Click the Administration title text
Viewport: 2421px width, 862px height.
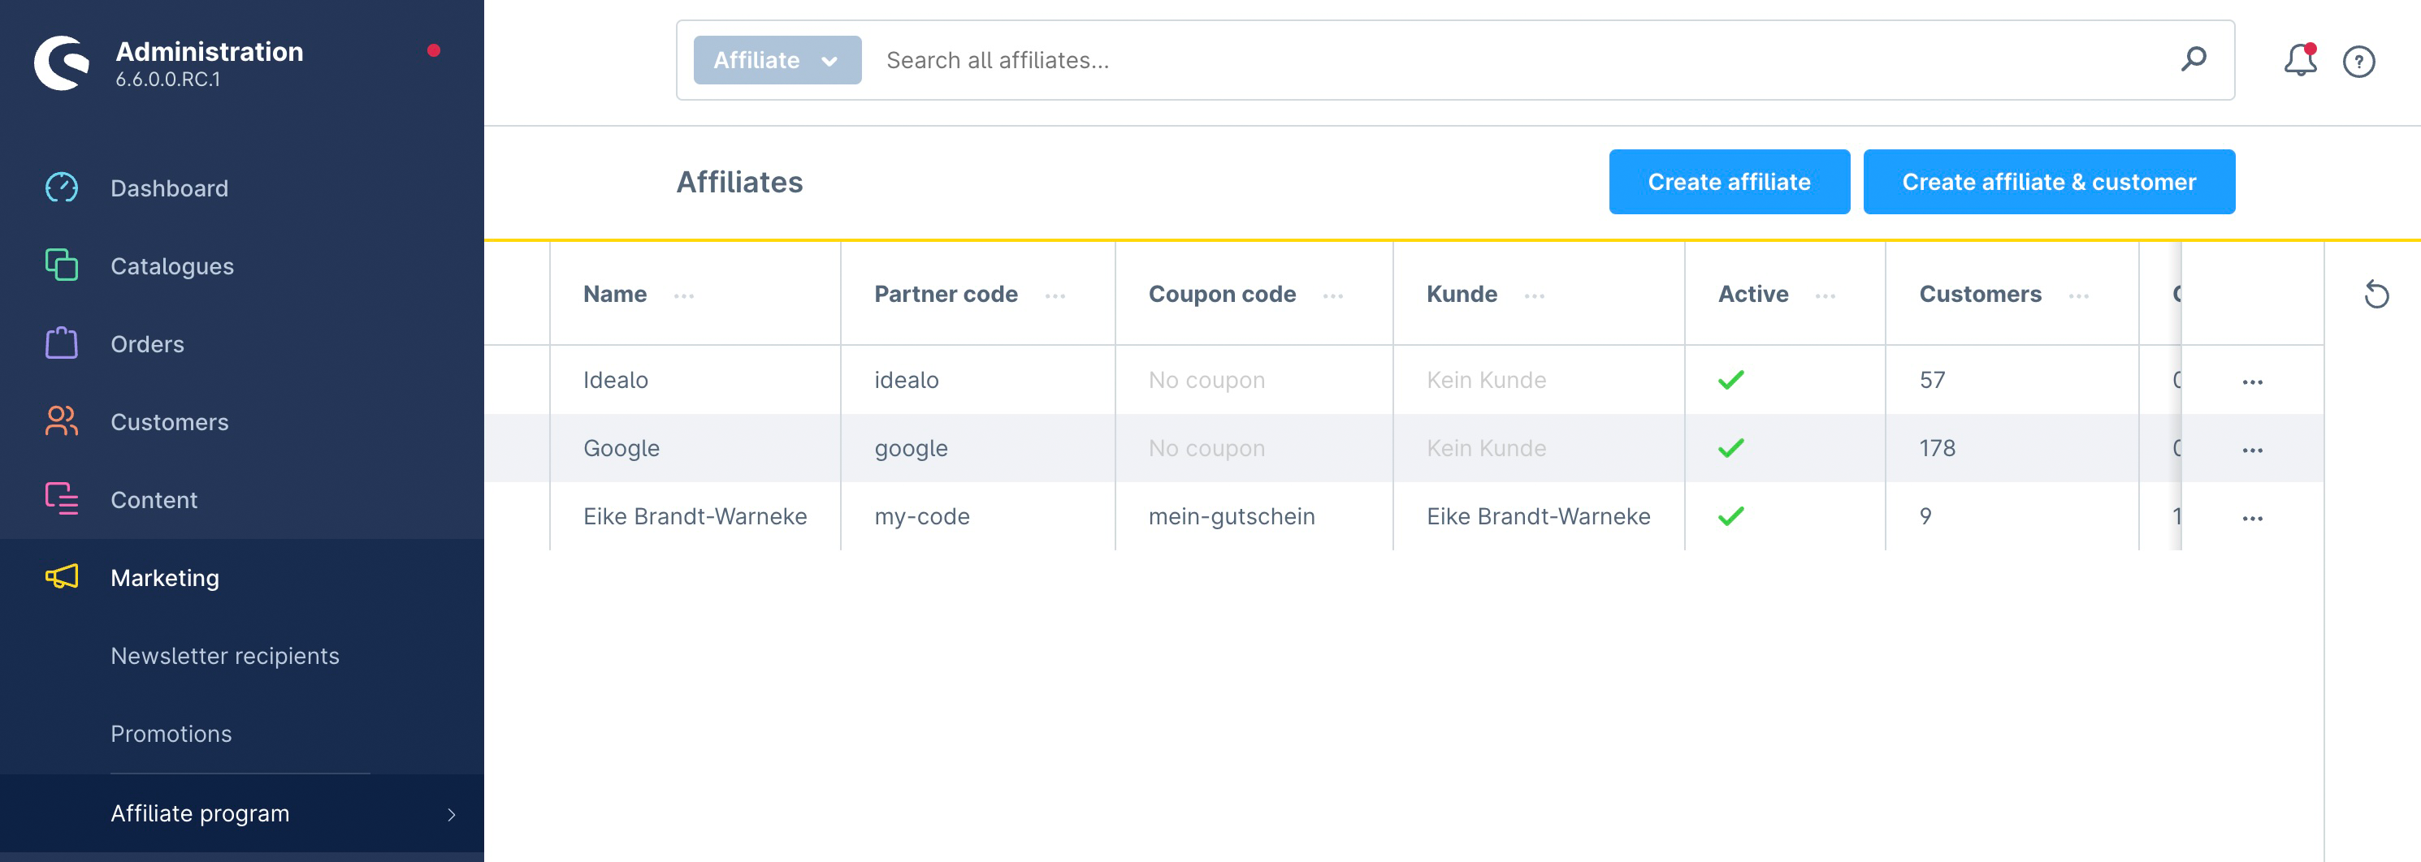point(210,50)
